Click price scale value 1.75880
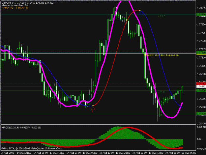 point(201,107)
